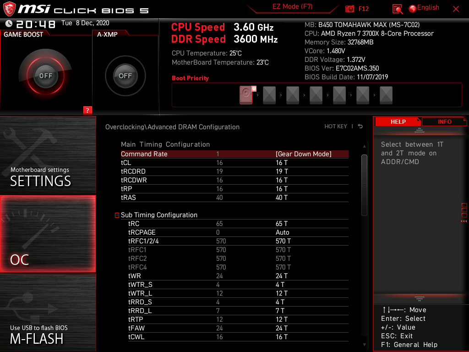This screenshot has width=469, height=352.
Task: Click the red question mark help toggle
Action: [87, 110]
